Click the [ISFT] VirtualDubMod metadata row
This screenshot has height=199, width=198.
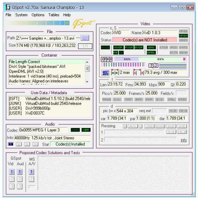[49, 99]
